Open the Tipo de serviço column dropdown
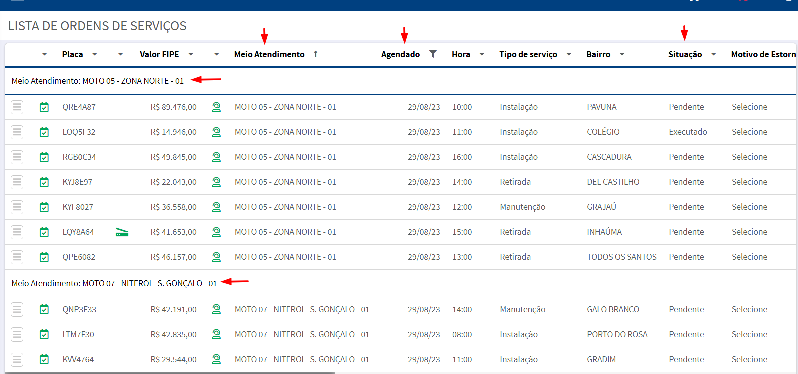Image resolution: width=798 pixels, height=374 pixels. (x=569, y=54)
